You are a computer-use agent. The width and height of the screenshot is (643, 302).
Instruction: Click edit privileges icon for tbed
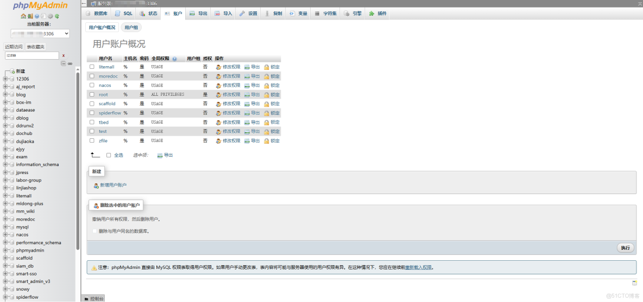click(218, 123)
